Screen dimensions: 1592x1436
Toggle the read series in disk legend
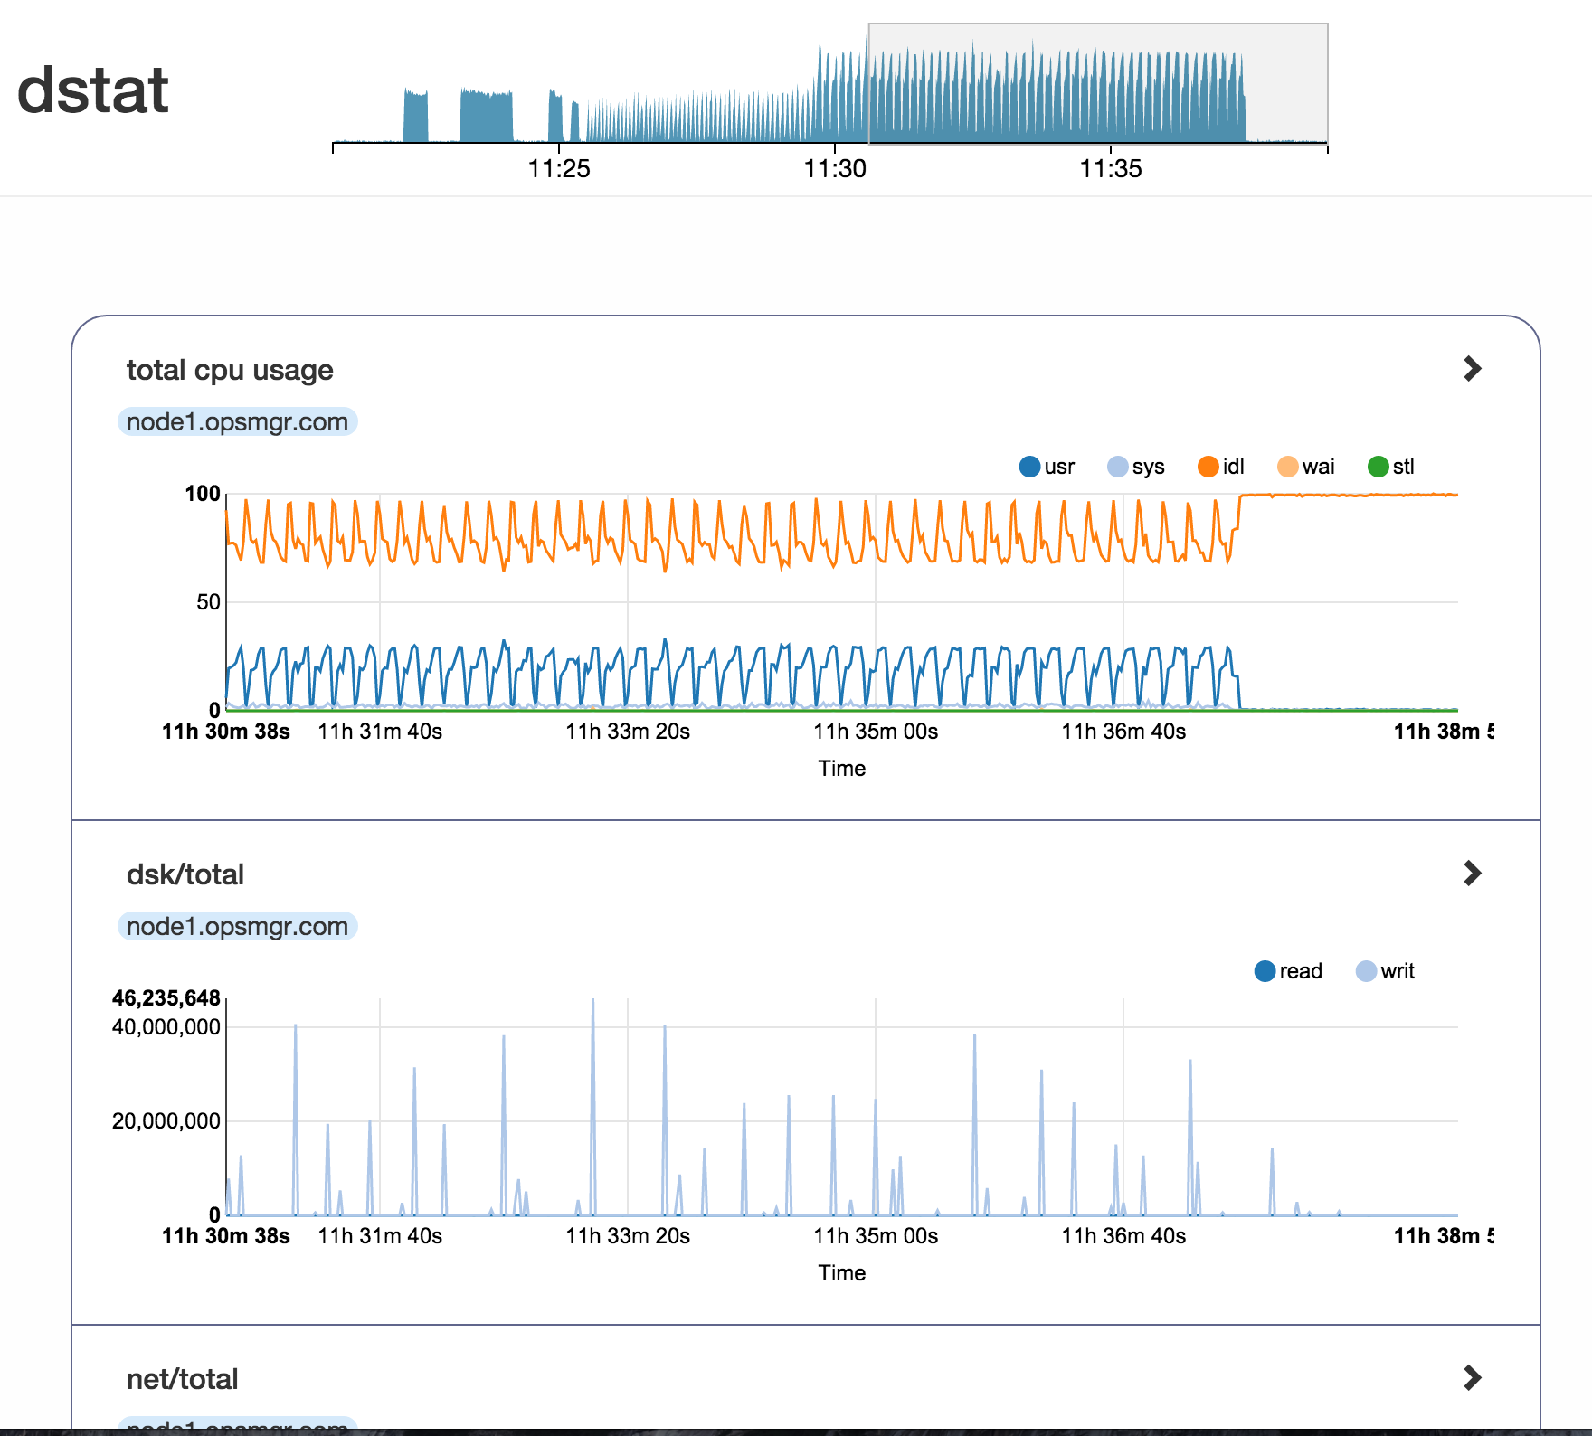click(x=1288, y=971)
